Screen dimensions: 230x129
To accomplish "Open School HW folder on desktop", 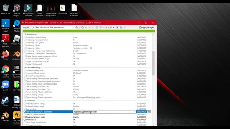I will 63,9.
